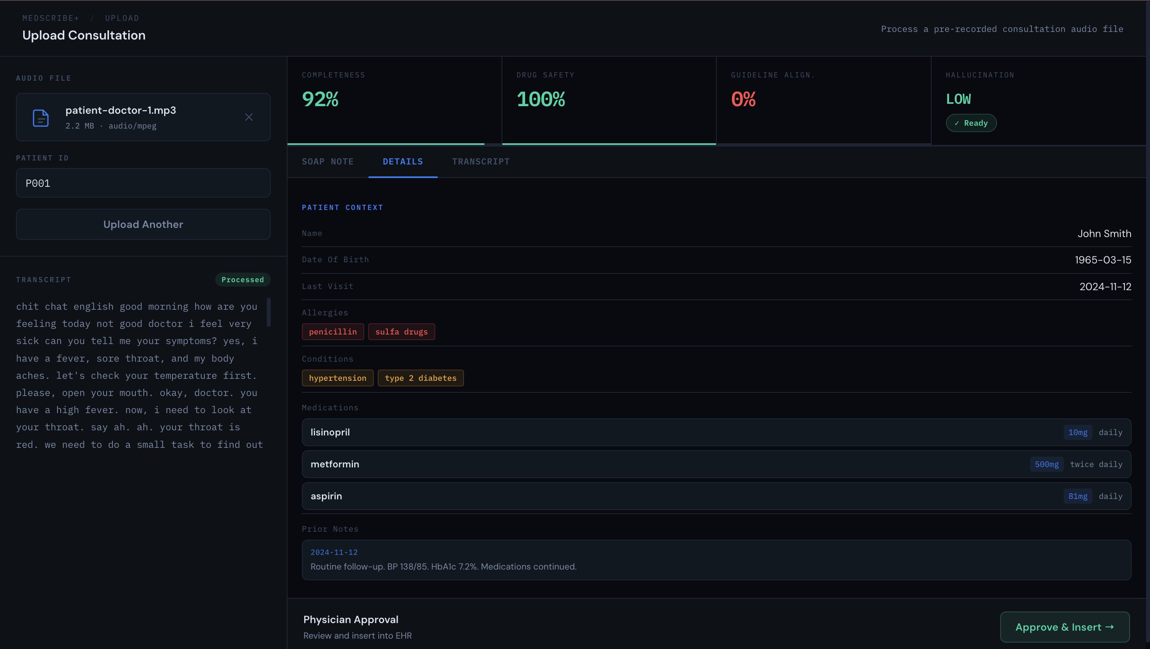The image size is (1150, 649).
Task: Open the 2024-11-12 prior note entry
Action: pos(716,560)
